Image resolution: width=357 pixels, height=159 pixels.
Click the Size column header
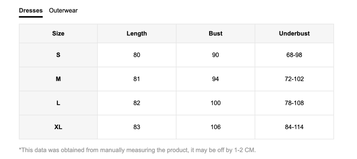58,33
